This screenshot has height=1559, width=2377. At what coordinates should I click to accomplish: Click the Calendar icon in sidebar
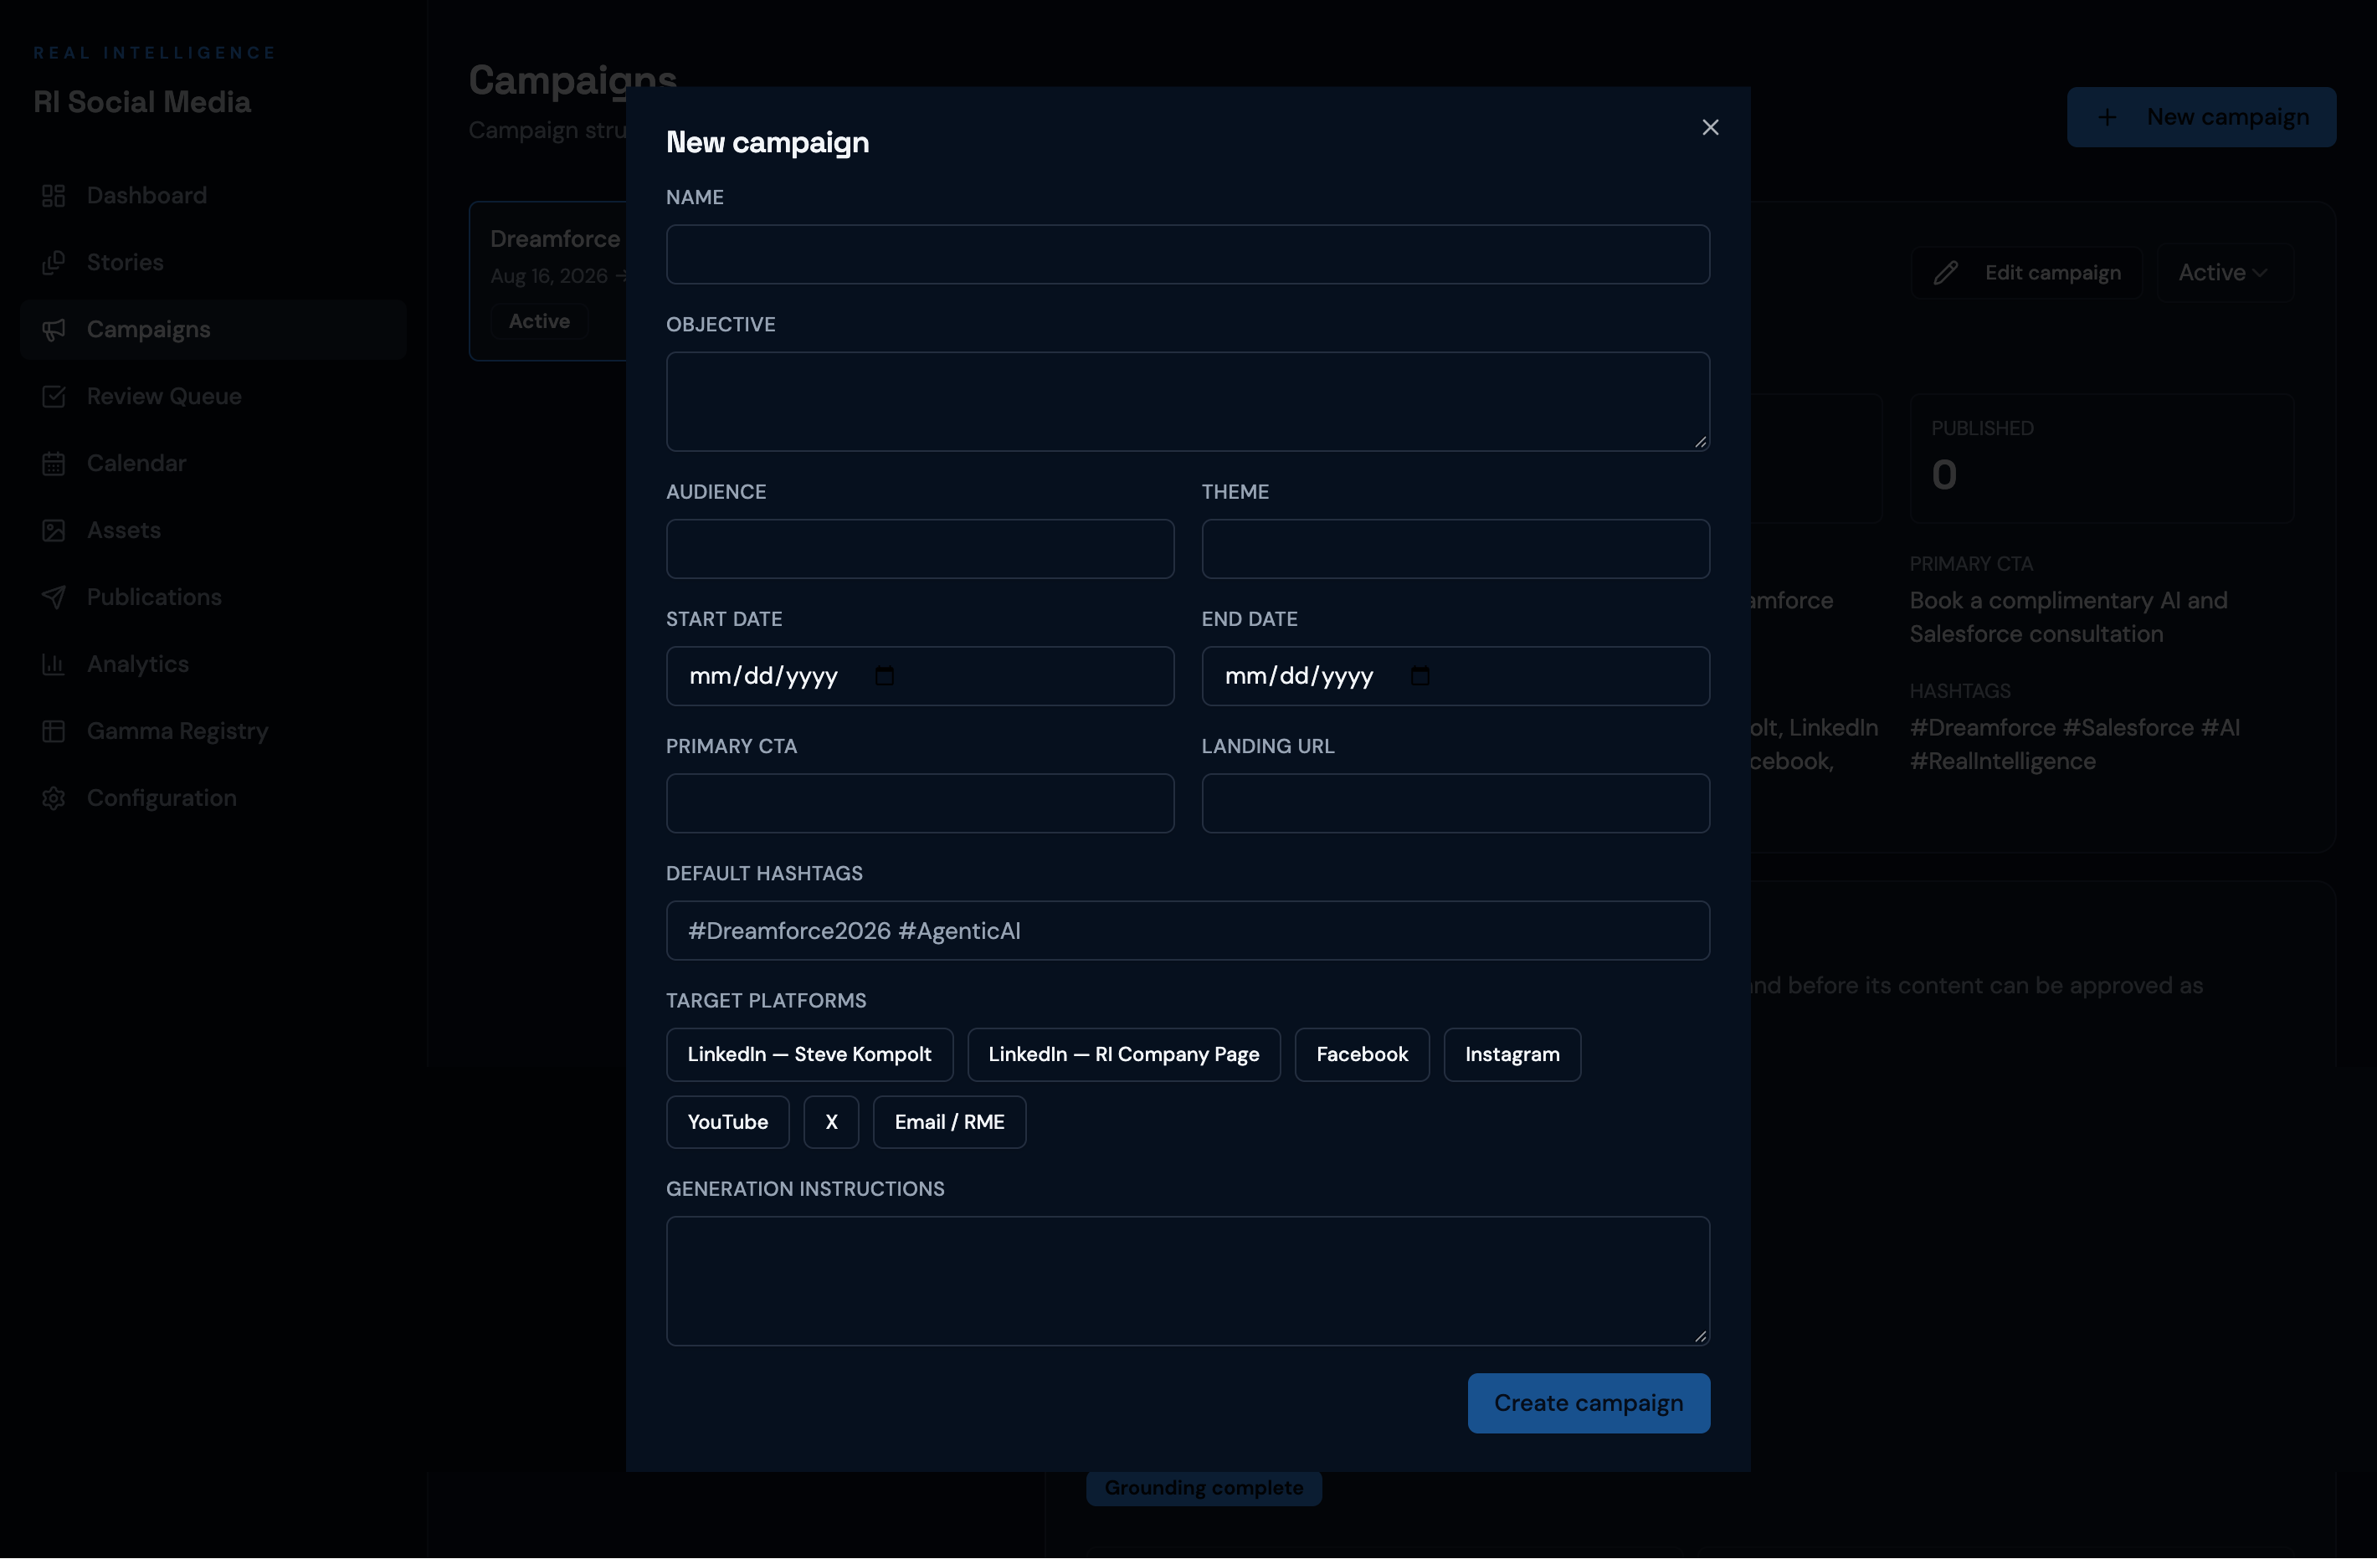pyautogui.click(x=54, y=464)
